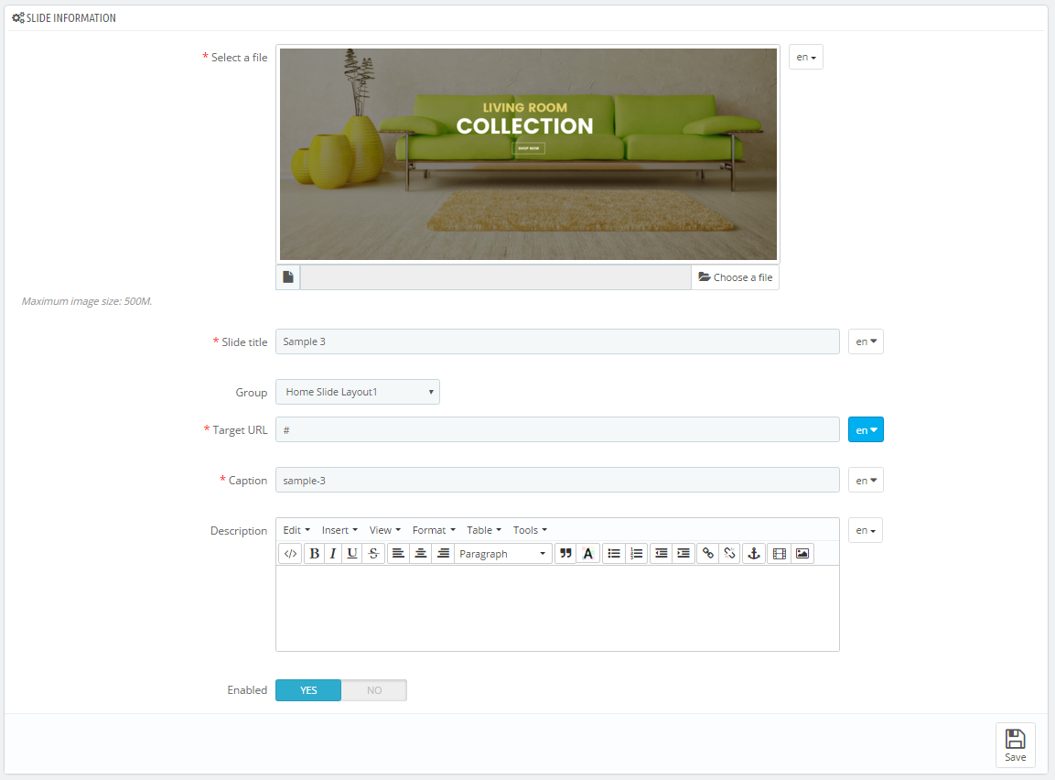Insert a blockquote in description
Image resolution: width=1055 pixels, height=780 pixels.
[565, 553]
